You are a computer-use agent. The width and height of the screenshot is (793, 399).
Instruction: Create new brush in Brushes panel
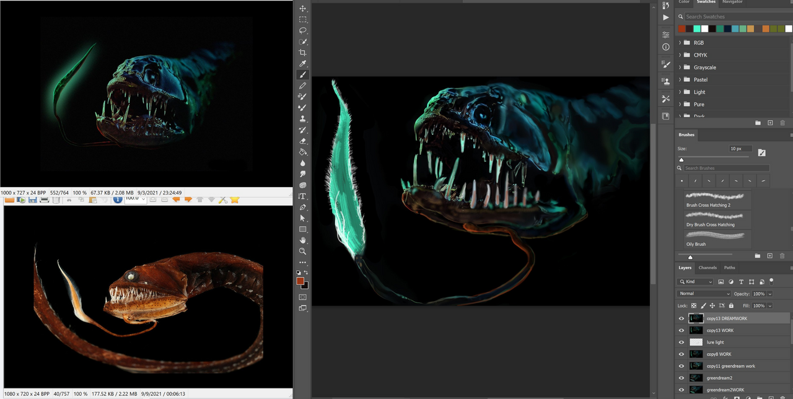pos(770,256)
